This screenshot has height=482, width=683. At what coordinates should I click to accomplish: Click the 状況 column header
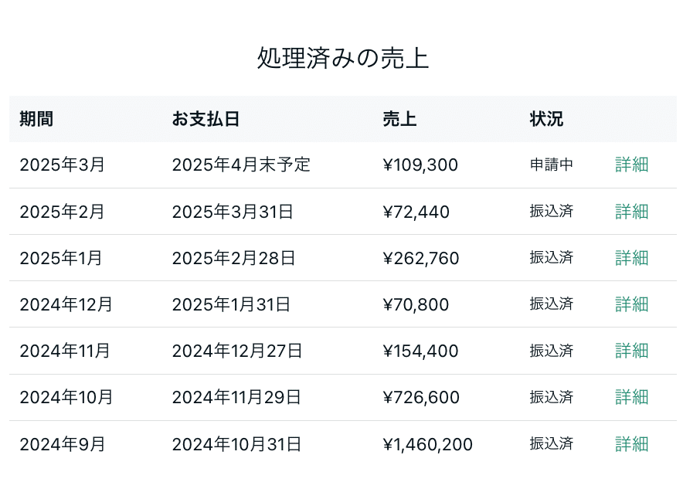click(x=546, y=119)
